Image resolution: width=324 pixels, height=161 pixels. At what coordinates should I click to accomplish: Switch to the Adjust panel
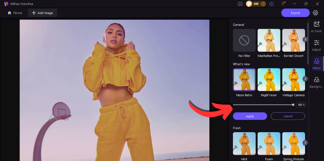tap(316, 45)
